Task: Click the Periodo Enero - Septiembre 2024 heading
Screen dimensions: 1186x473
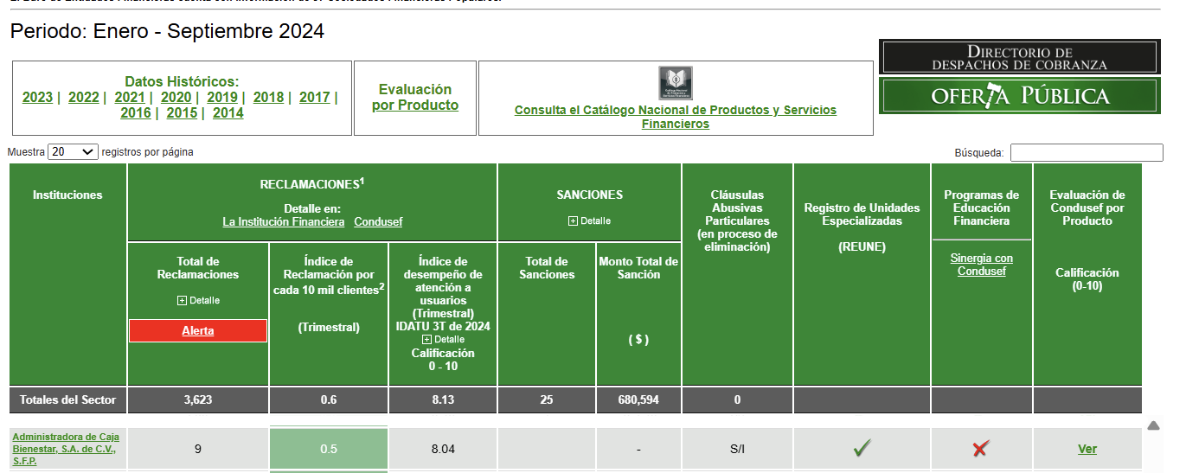Action: click(x=167, y=32)
